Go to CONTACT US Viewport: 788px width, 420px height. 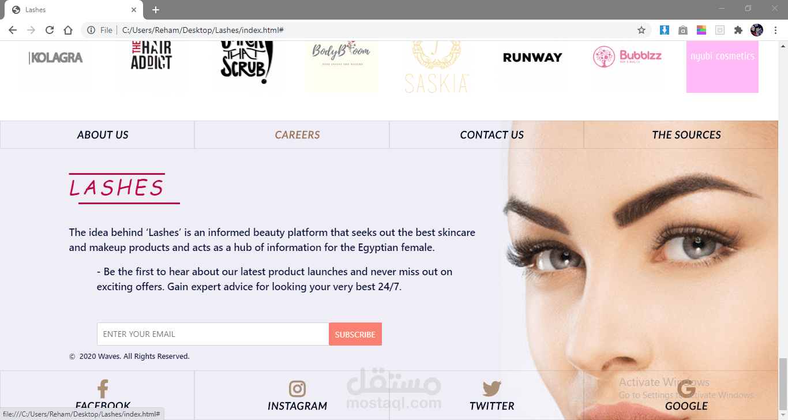491,135
